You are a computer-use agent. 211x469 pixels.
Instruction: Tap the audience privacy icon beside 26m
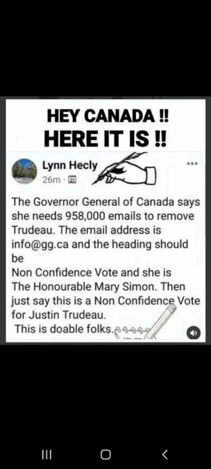pos(73,180)
